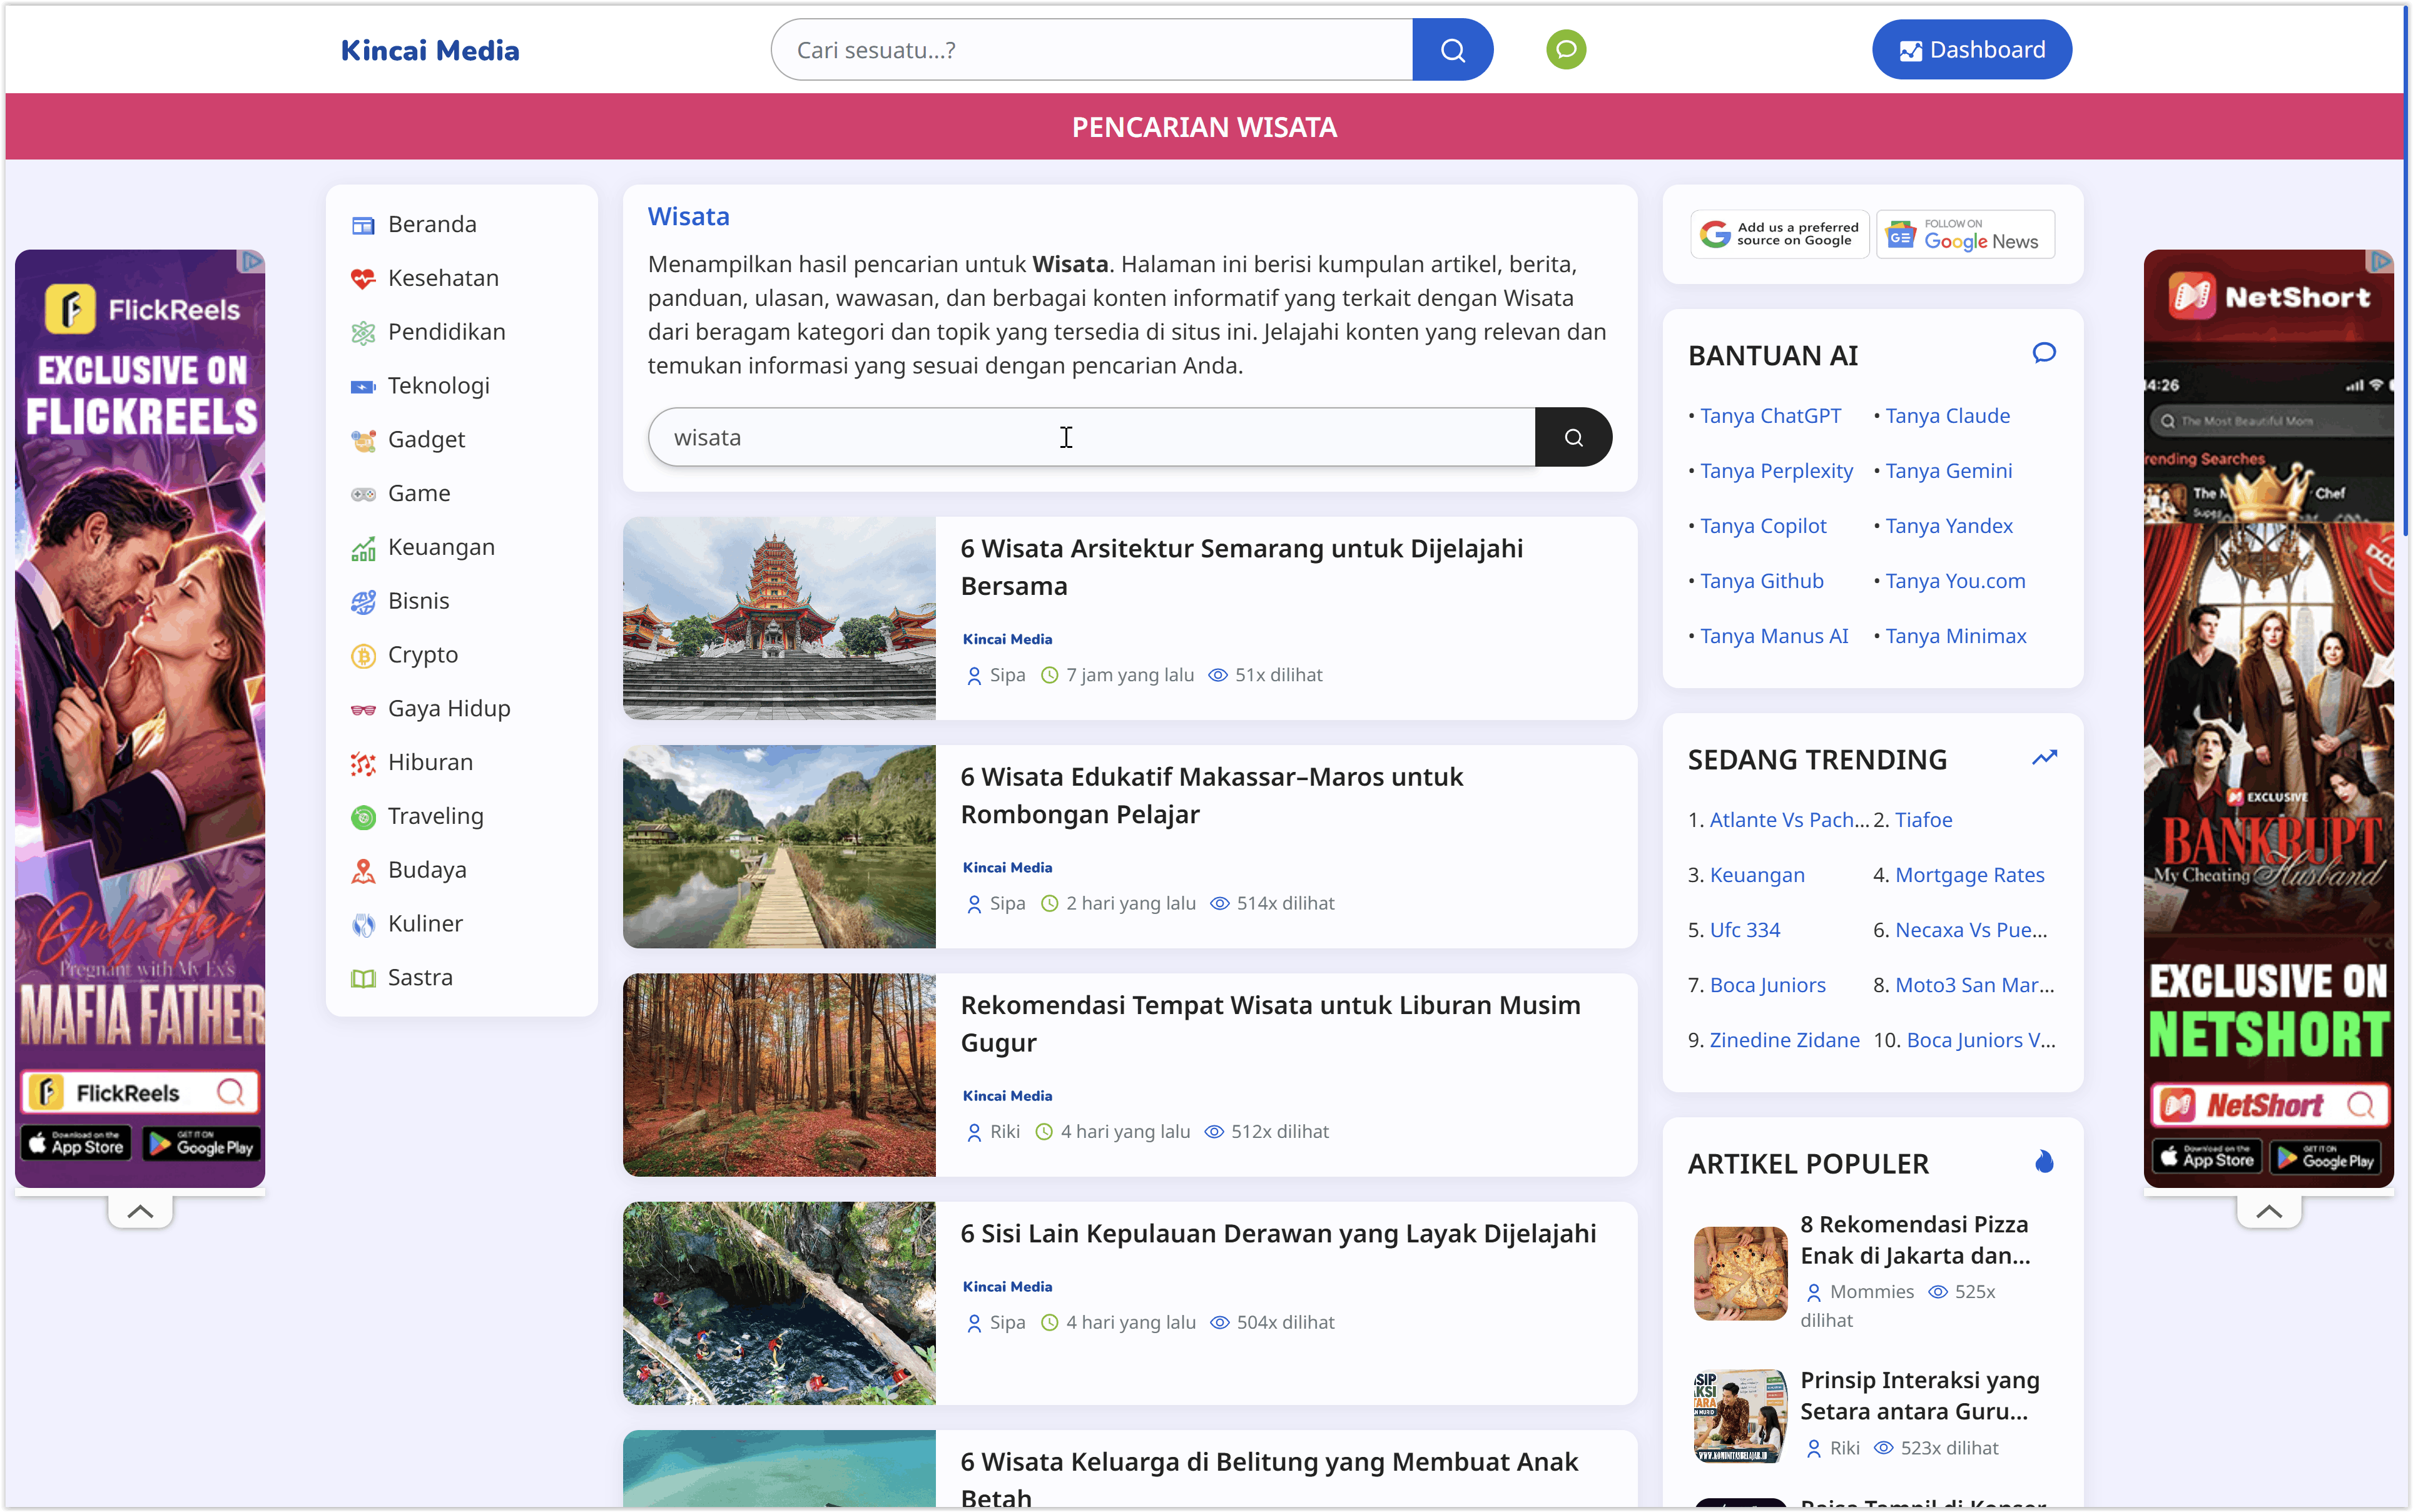
Task: Open the Kuliner category
Action: (425, 925)
